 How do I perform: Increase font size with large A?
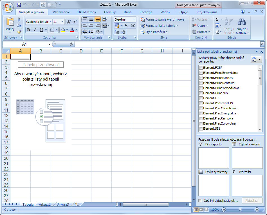(x=69, y=22)
